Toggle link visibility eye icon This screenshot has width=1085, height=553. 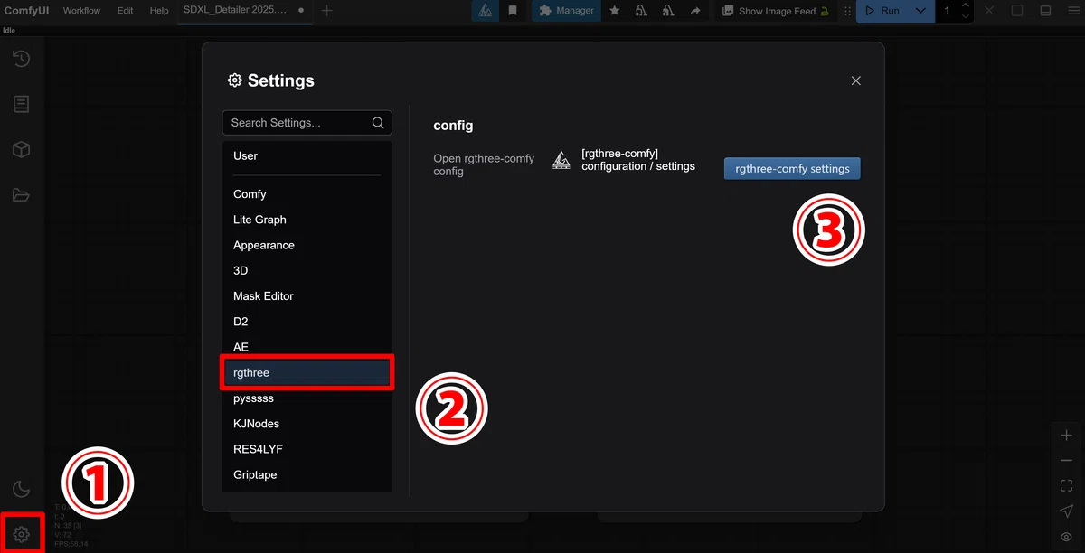[x=1066, y=537]
